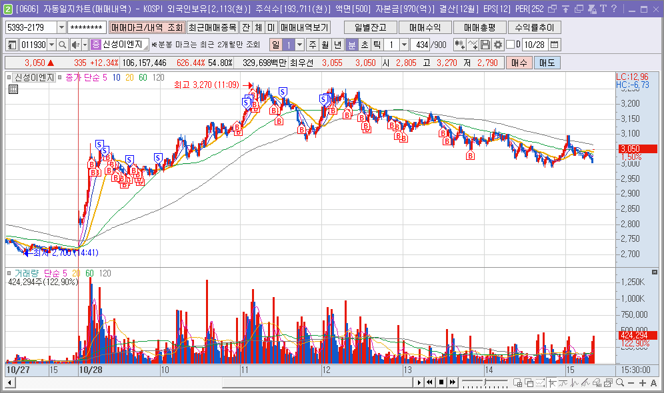
Task: Select the 주 (weekly) chart period
Action: point(313,45)
